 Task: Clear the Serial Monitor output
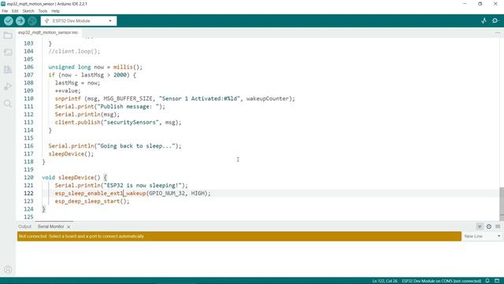pos(498,226)
